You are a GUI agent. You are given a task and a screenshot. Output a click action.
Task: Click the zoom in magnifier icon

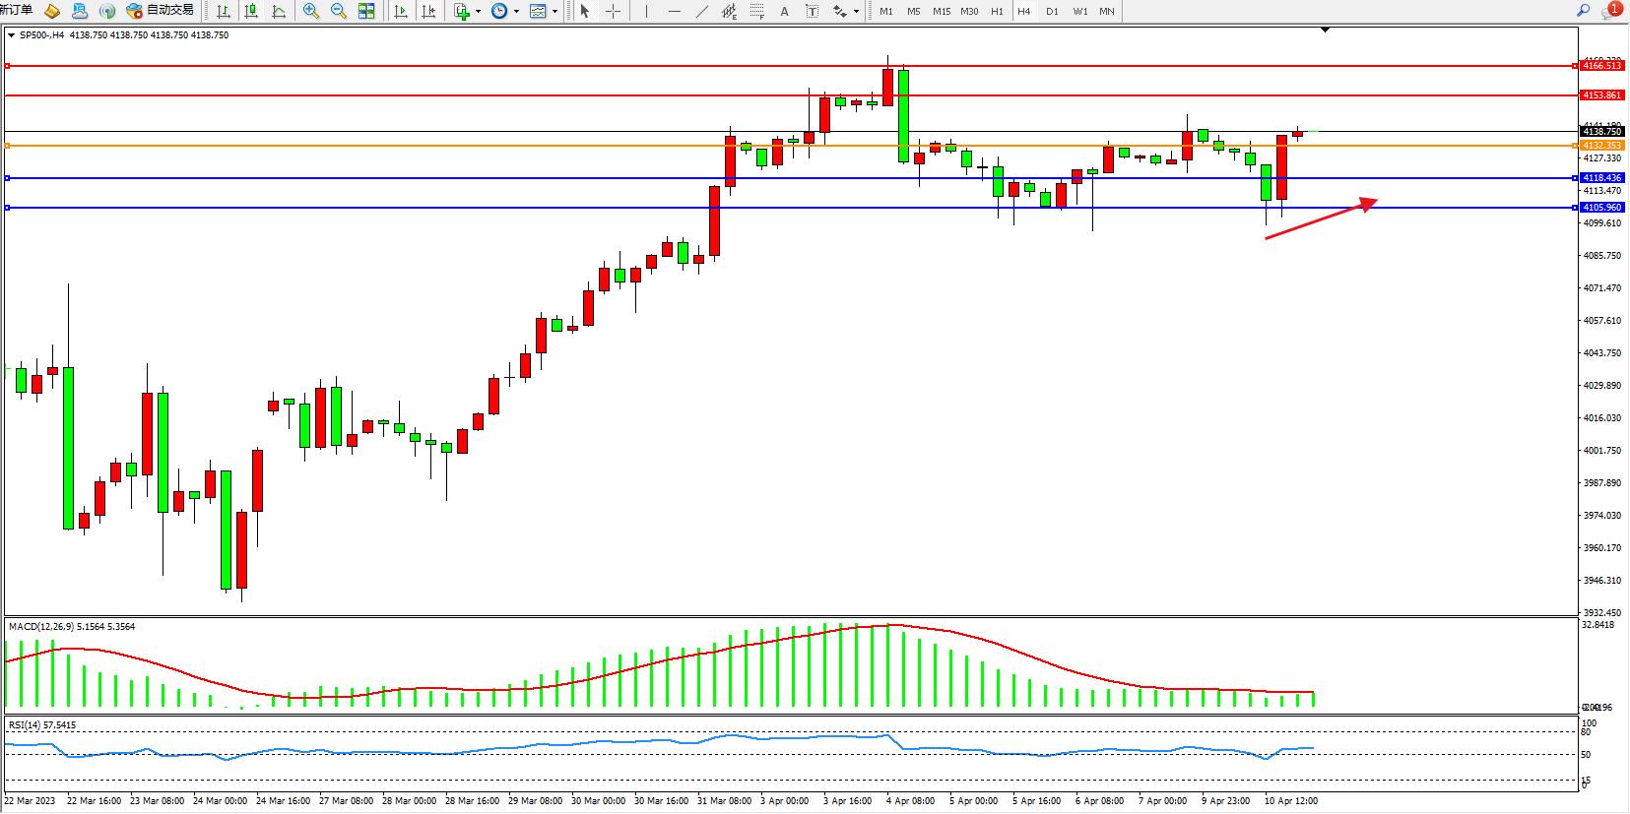(311, 11)
